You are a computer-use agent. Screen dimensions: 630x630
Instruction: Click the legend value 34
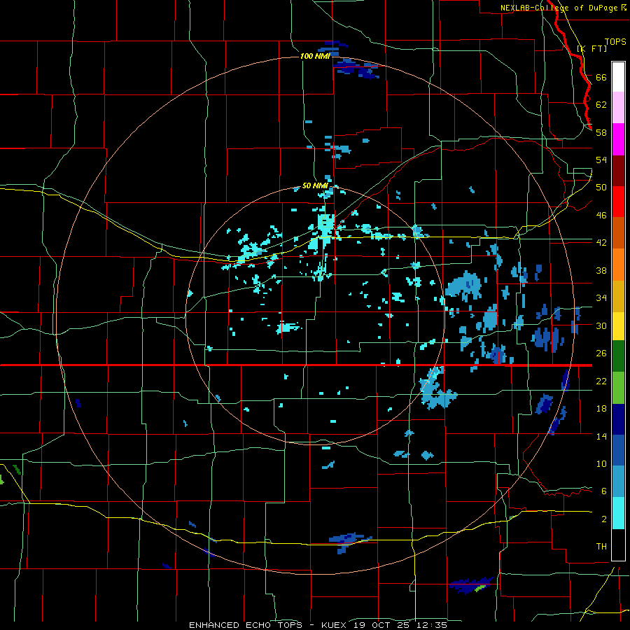(601, 298)
